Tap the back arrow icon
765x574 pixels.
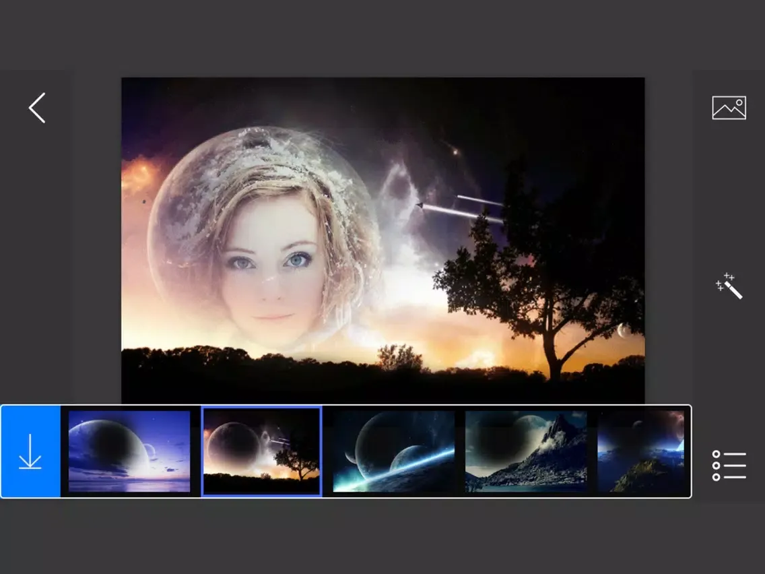click(x=37, y=108)
